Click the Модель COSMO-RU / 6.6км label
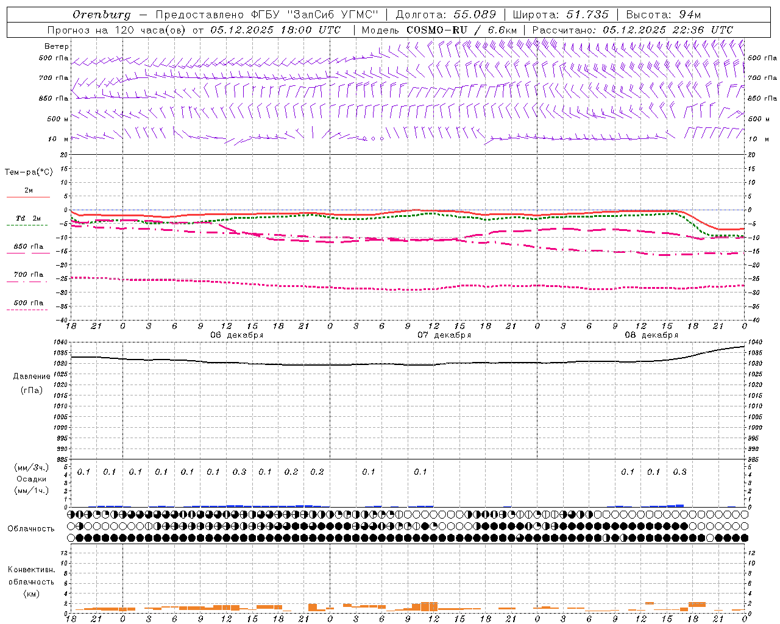 439,30
